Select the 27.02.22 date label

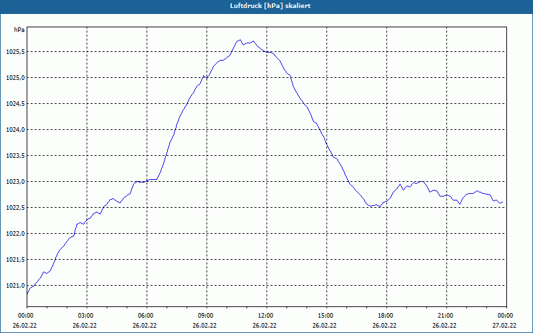click(504, 326)
